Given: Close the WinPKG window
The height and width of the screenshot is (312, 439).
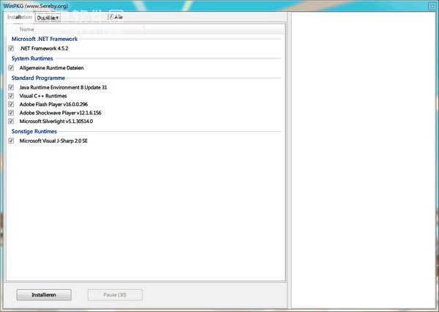Looking at the screenshot, I should (x=432, y=6).
